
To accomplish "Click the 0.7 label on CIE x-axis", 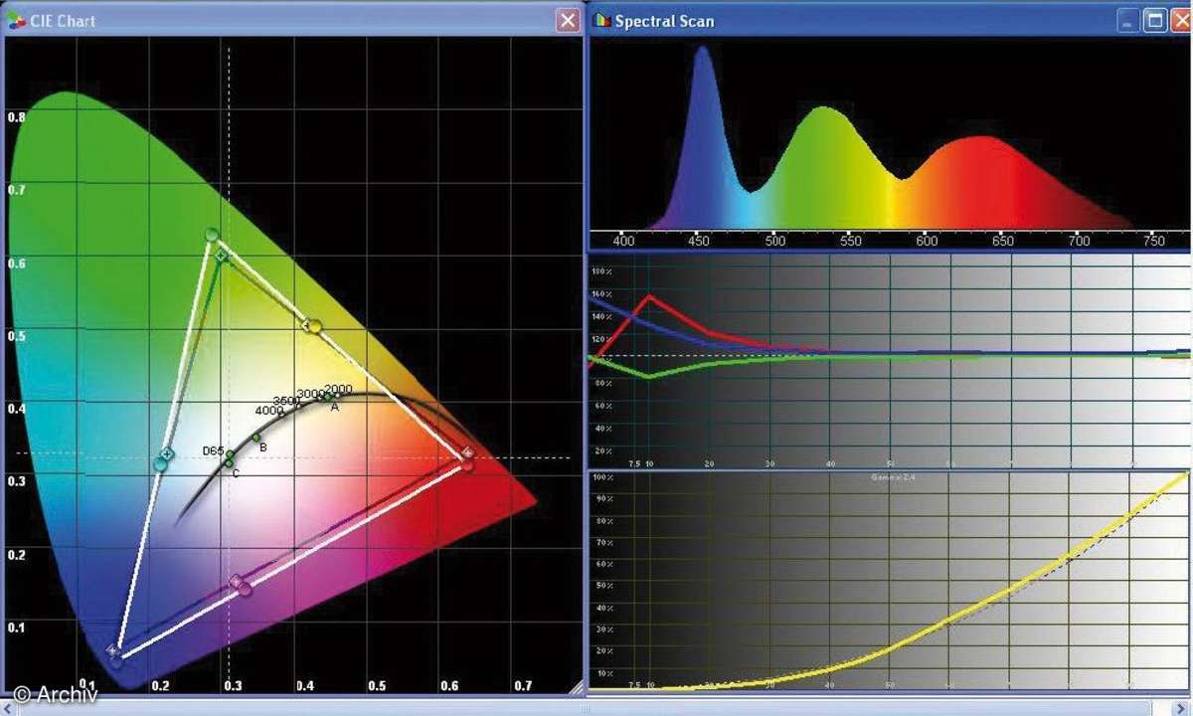I will [523, 686].
